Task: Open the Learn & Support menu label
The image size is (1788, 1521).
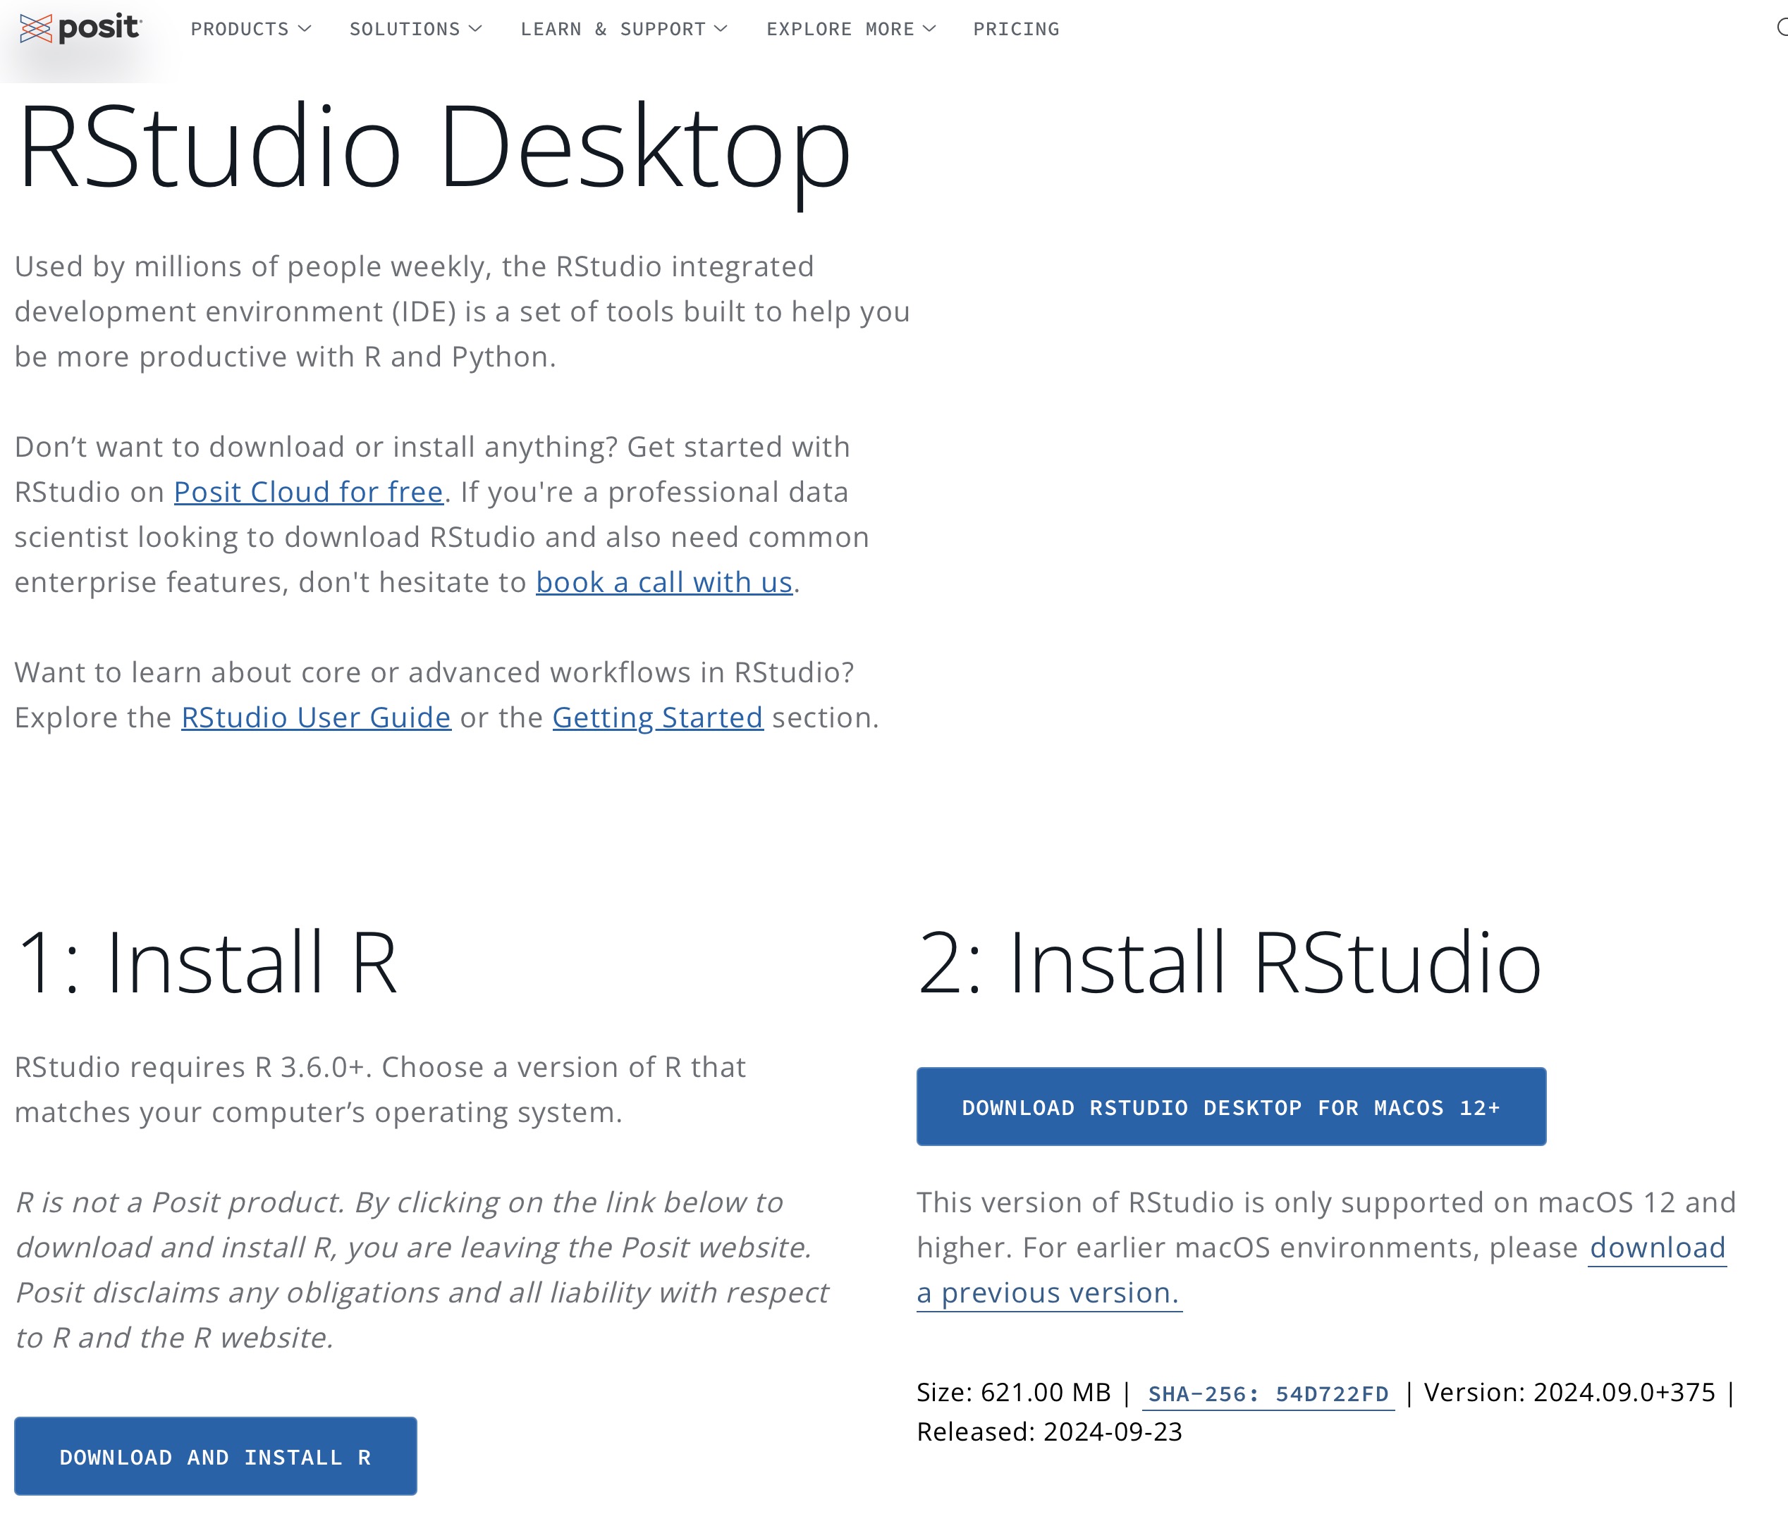Action: pyautogui.click(x=613, y=30)
